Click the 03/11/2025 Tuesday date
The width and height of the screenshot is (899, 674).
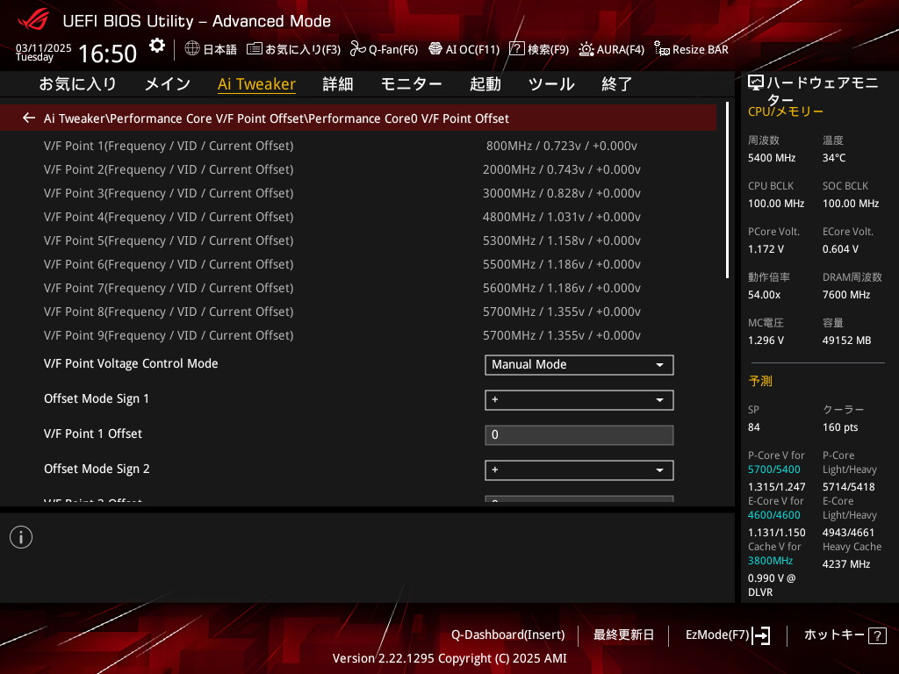coord(43,52)
